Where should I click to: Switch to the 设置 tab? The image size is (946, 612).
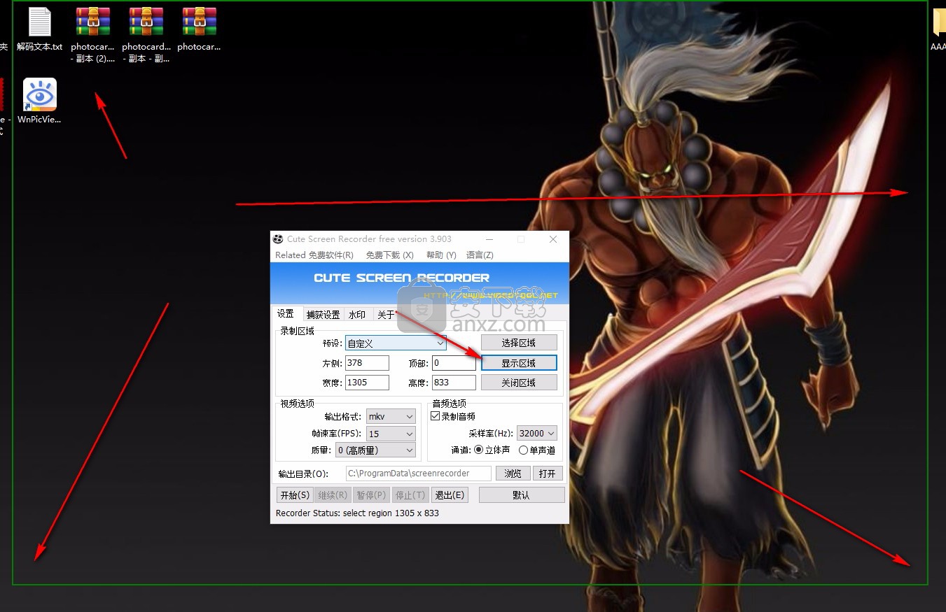tap(286, 314)
